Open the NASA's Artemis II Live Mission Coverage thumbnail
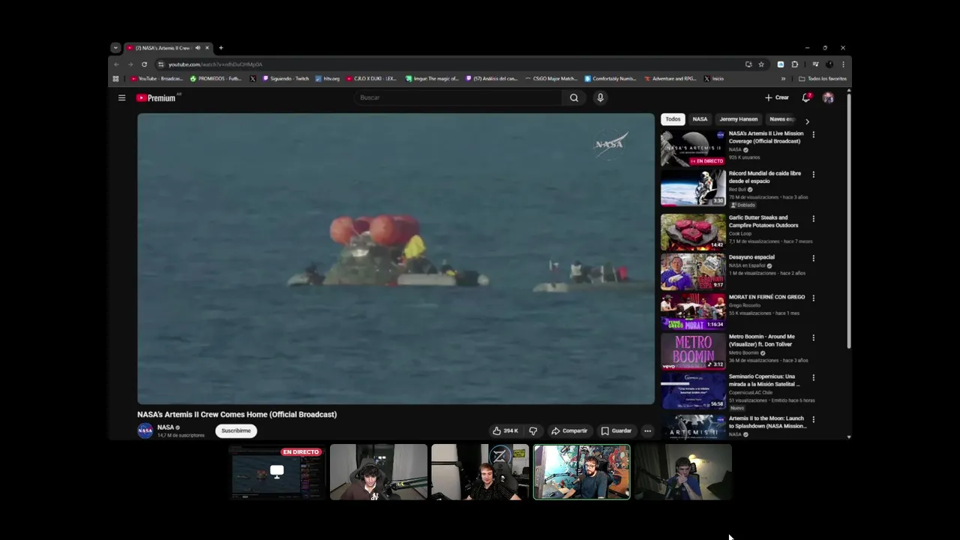960x540 pixels. point(693,148)
